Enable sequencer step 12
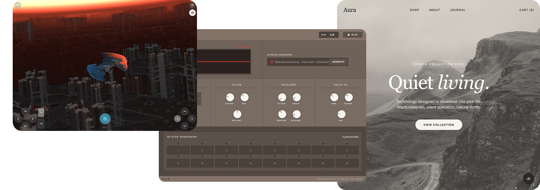The height and width of the screenshot is (190, 540). tap(251, 163)
